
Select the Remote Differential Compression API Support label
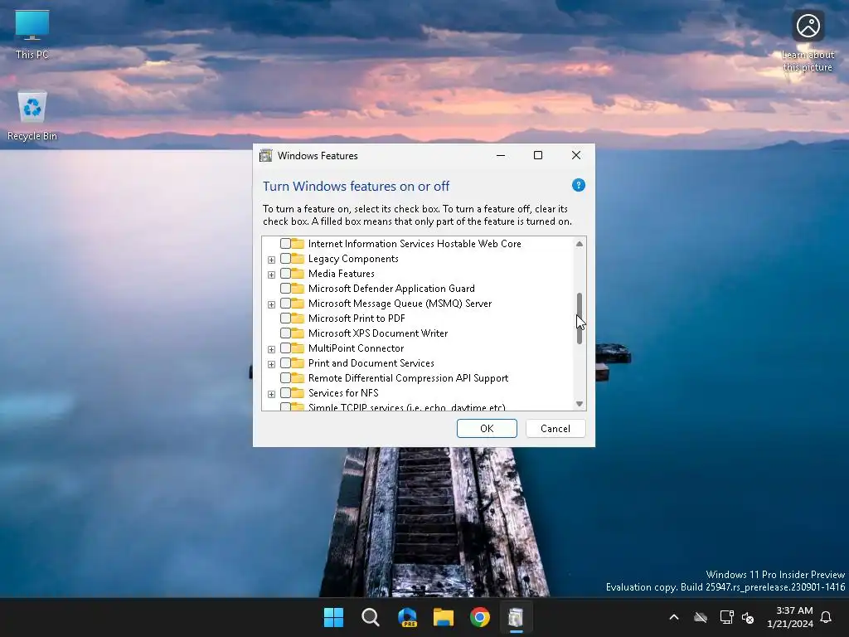[x=408, y=377]
